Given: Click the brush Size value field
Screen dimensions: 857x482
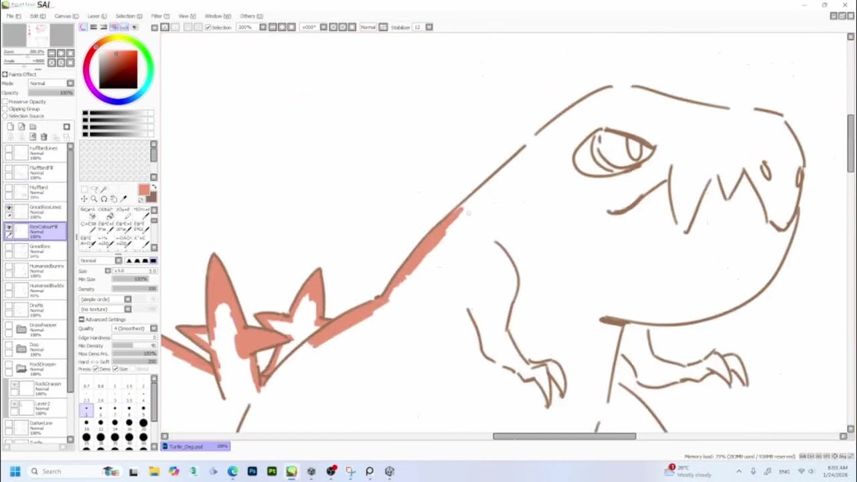Looking at the screenshot, I should [x=135, y=271].
